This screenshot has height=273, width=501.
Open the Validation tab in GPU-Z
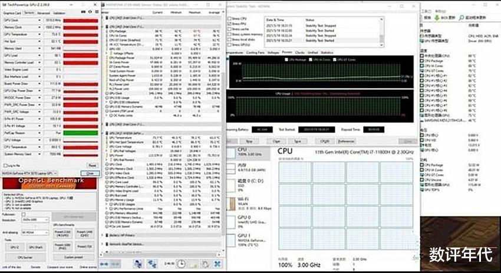pyautogui.click(x=59, y=13)
